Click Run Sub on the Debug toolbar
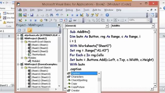Image resolution: width=165 pixels, height=93 pixels. click(26, 20)
